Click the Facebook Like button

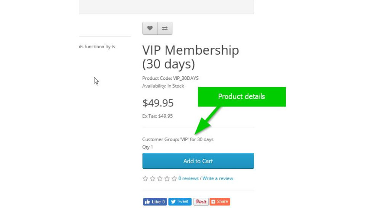[x=155, y=202]
